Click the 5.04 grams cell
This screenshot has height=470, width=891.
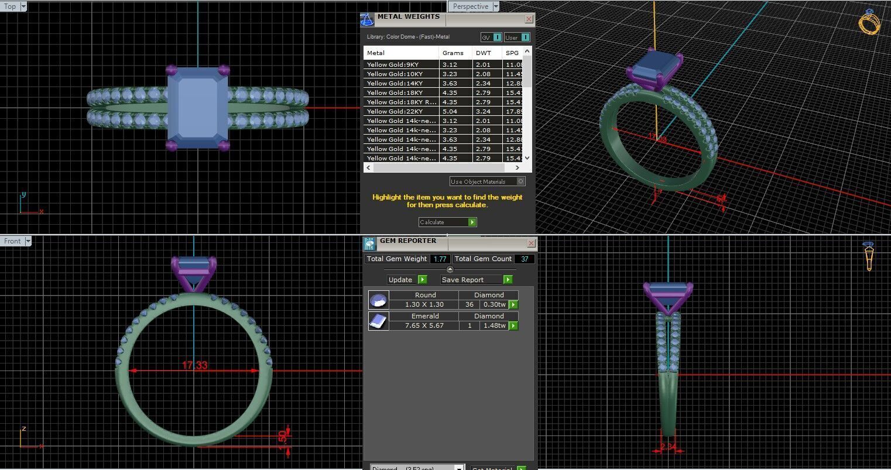(456, 111)
